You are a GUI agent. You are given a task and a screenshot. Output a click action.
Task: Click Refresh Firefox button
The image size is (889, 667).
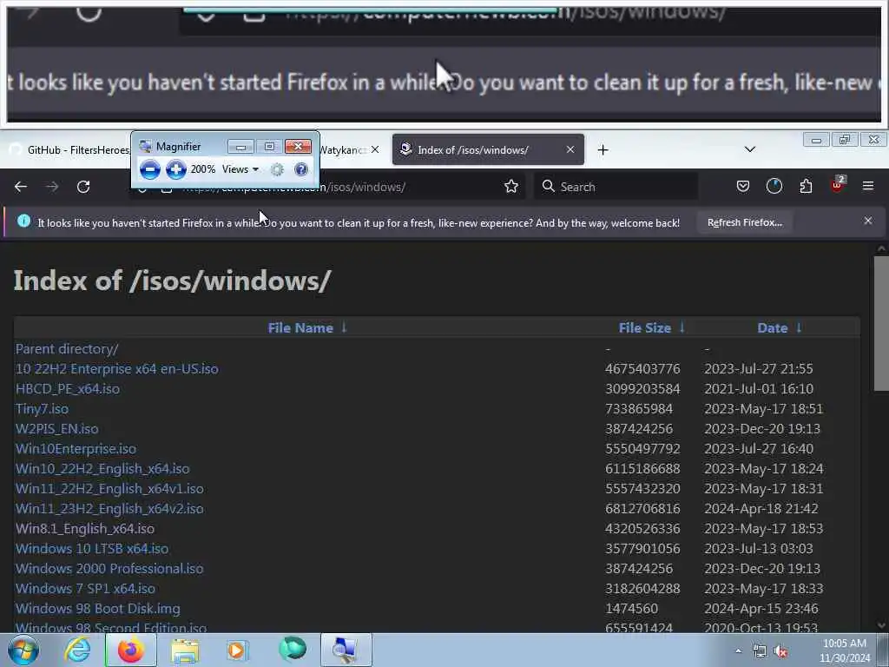coord(744,222)
